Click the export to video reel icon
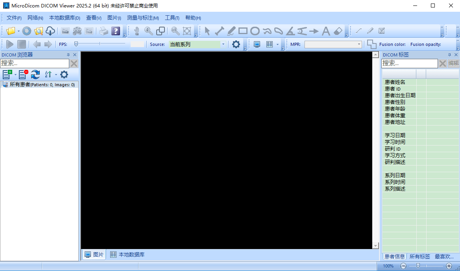This screenshot has height=271, width=460. (x=77, y=31)
